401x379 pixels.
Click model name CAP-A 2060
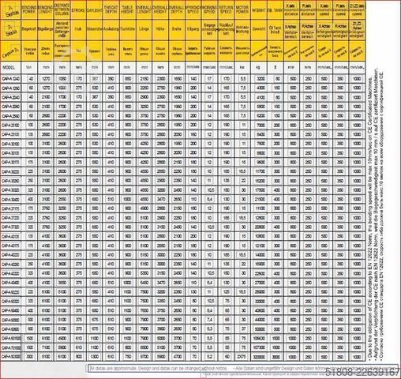[x=11, y=107]
